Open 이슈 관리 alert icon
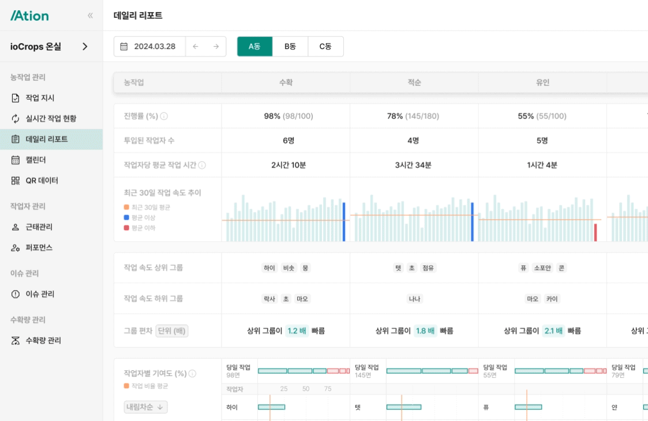The image size is (648, 421). pyautogui.click(x=15, y=294)
